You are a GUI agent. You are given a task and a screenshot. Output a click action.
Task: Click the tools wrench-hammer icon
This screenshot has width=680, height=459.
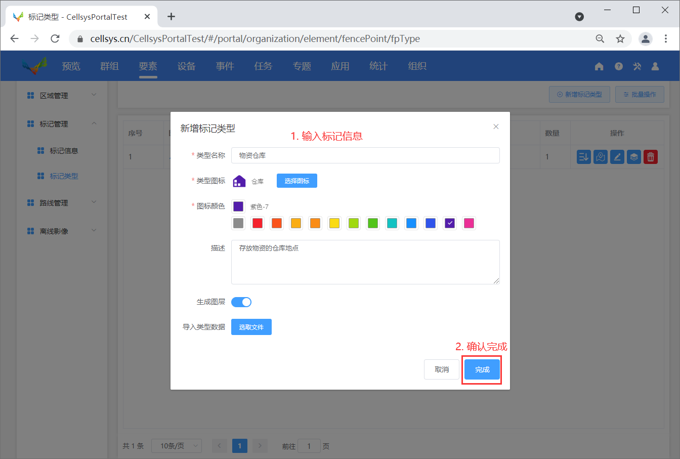pyautogui.click(x=637, y=66)
